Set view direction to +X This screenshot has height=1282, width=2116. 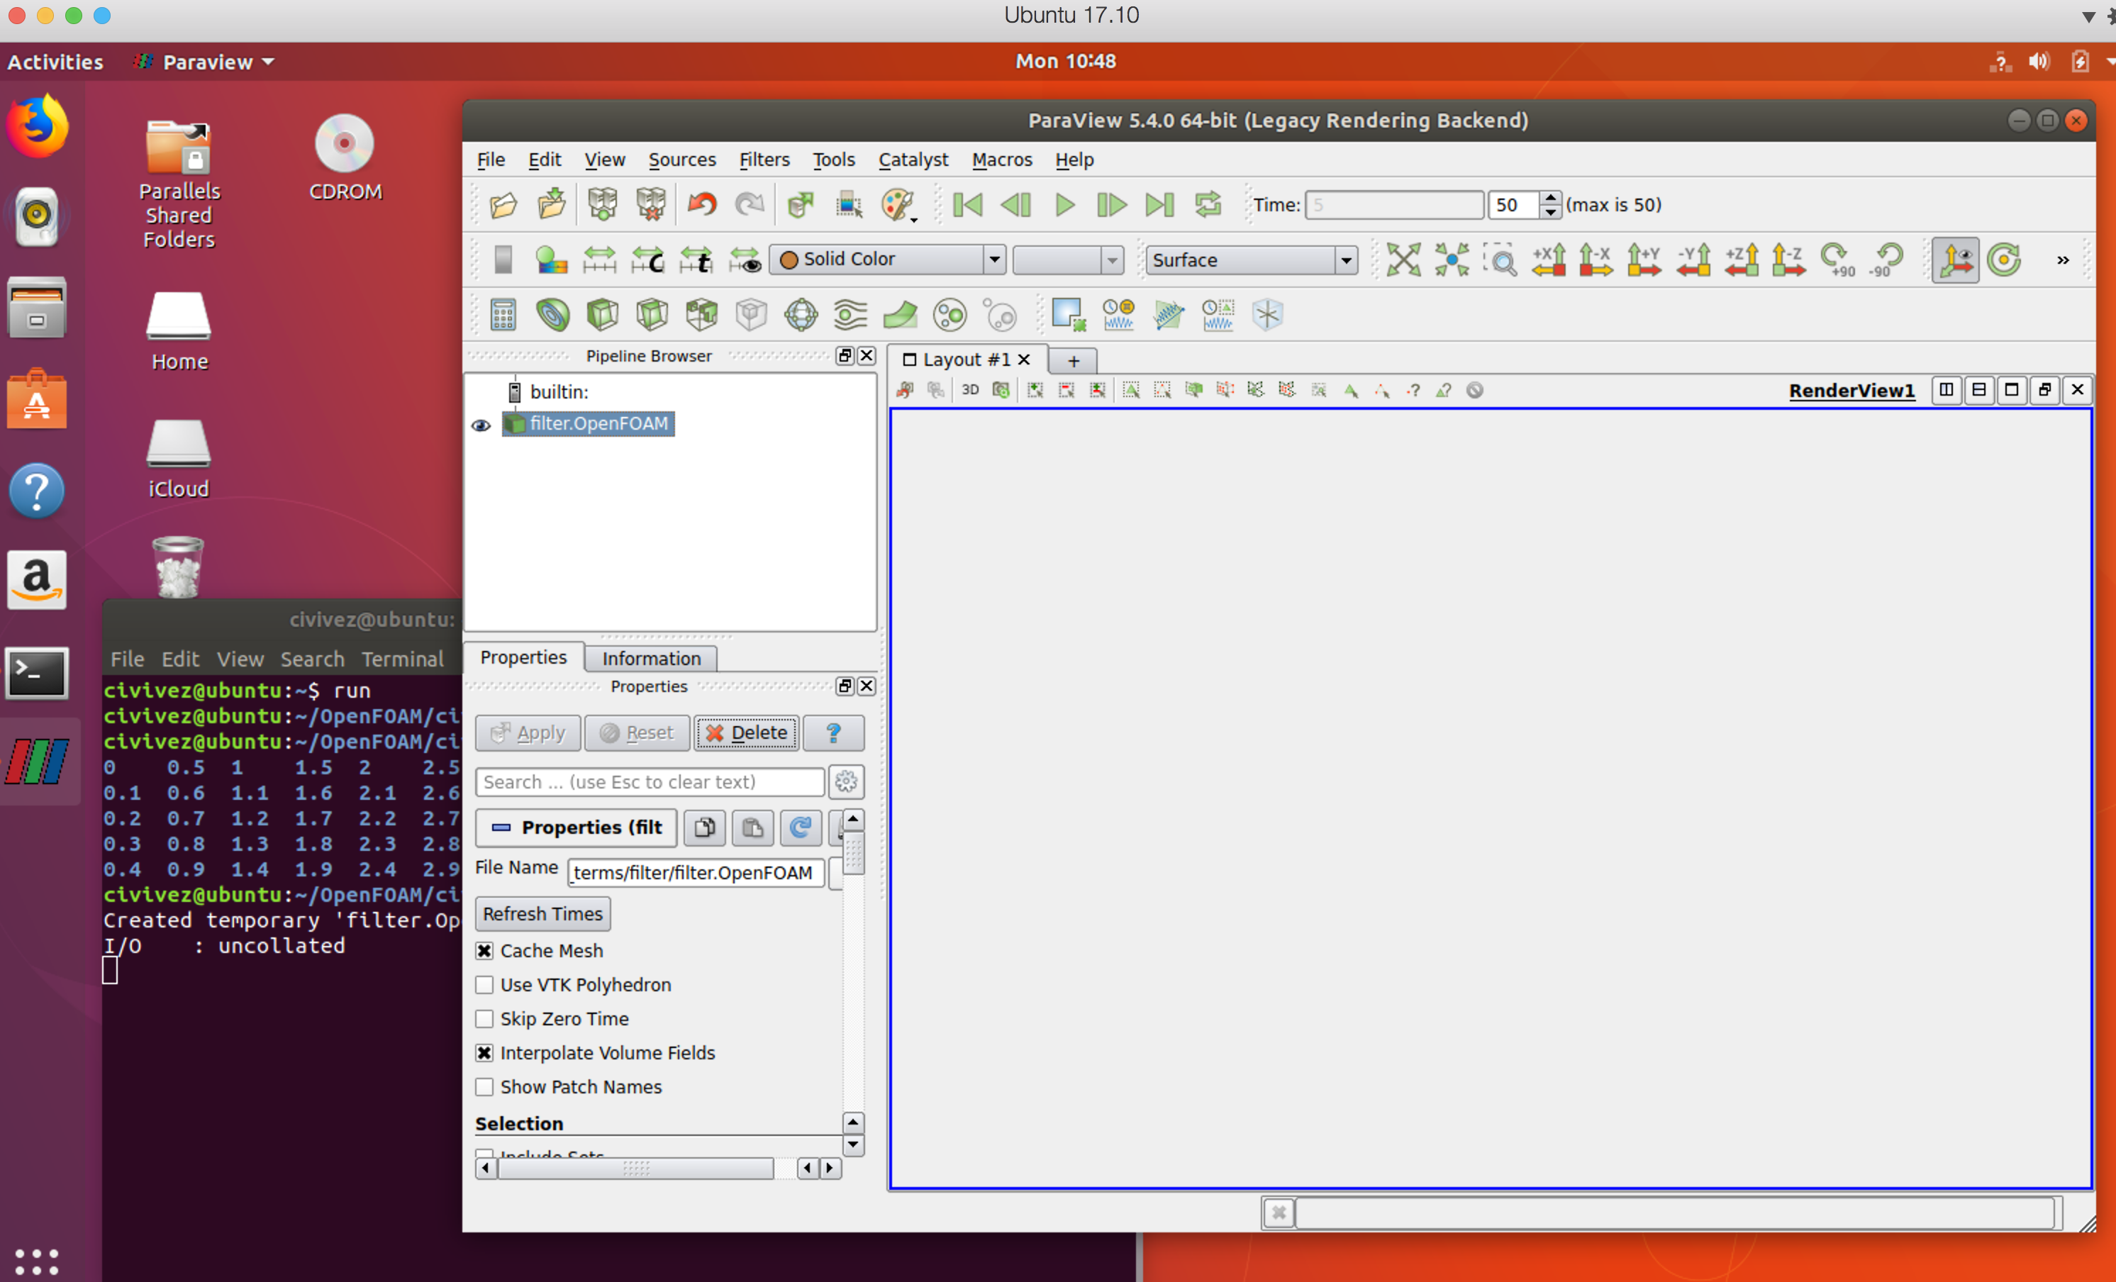click(1549, 260)
